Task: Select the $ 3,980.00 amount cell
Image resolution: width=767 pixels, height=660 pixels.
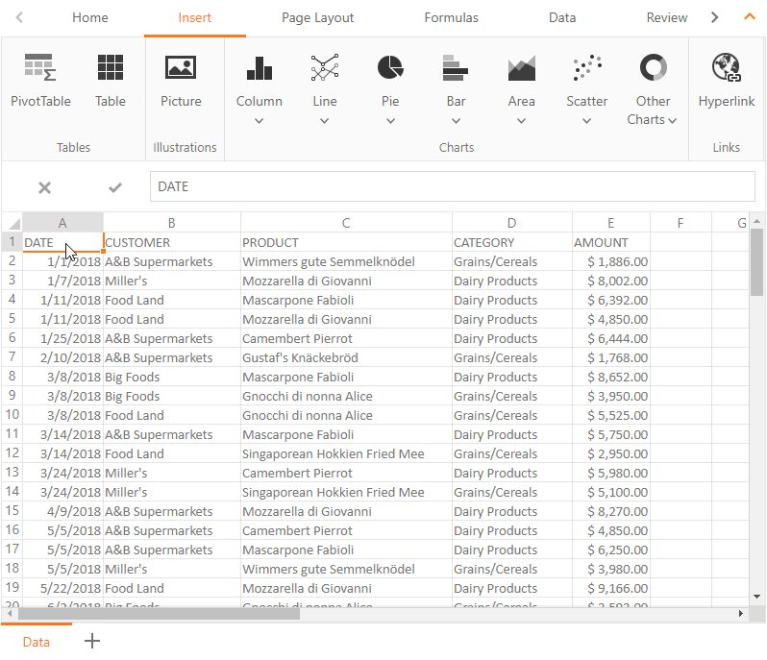Action: pyautogui.click(x=611, y=569)
